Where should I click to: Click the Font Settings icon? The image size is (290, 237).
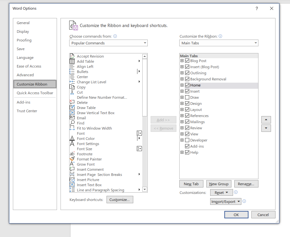click(72, 143)
